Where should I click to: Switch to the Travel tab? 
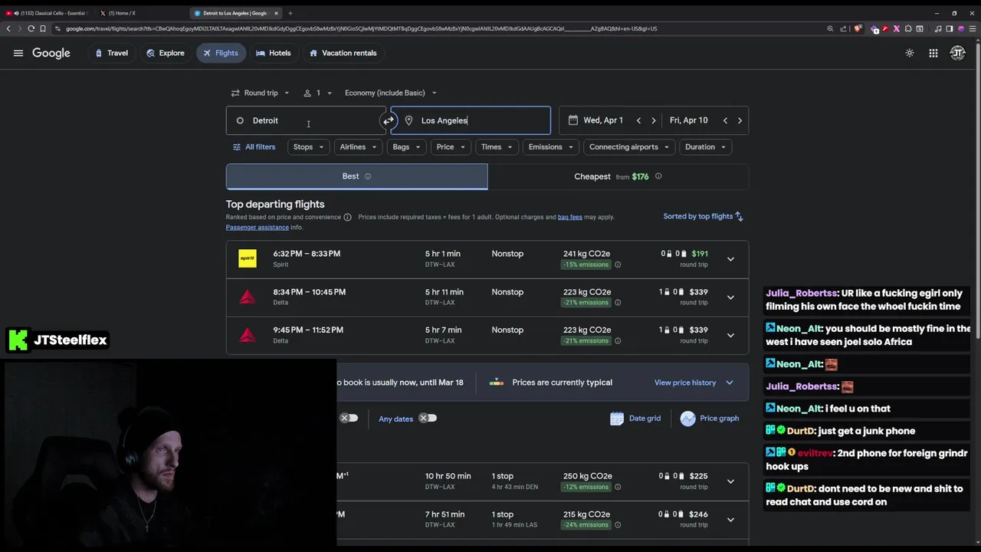coord(111,53)
